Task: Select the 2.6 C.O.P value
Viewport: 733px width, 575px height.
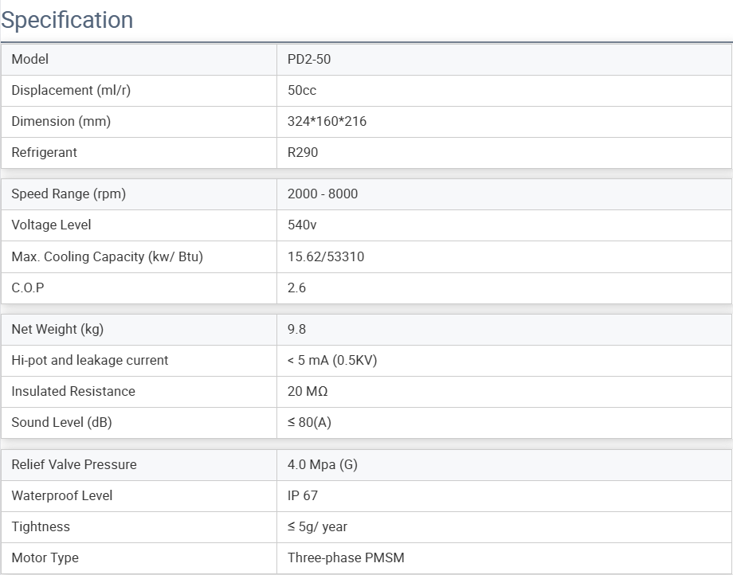Action: [x=297, y=287]
